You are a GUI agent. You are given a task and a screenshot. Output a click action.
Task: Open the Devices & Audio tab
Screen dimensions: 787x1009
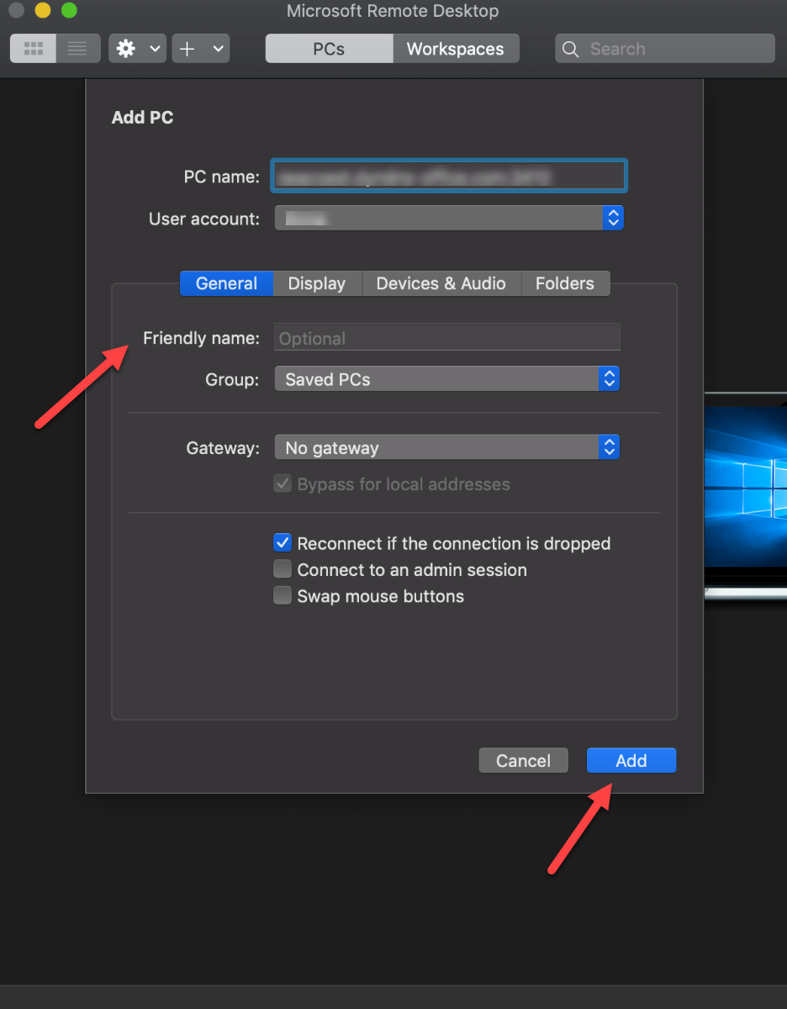coord(441,283)
